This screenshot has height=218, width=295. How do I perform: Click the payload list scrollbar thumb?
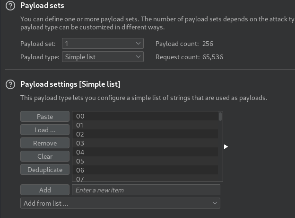pyautogui.click(x=220, y=117)
